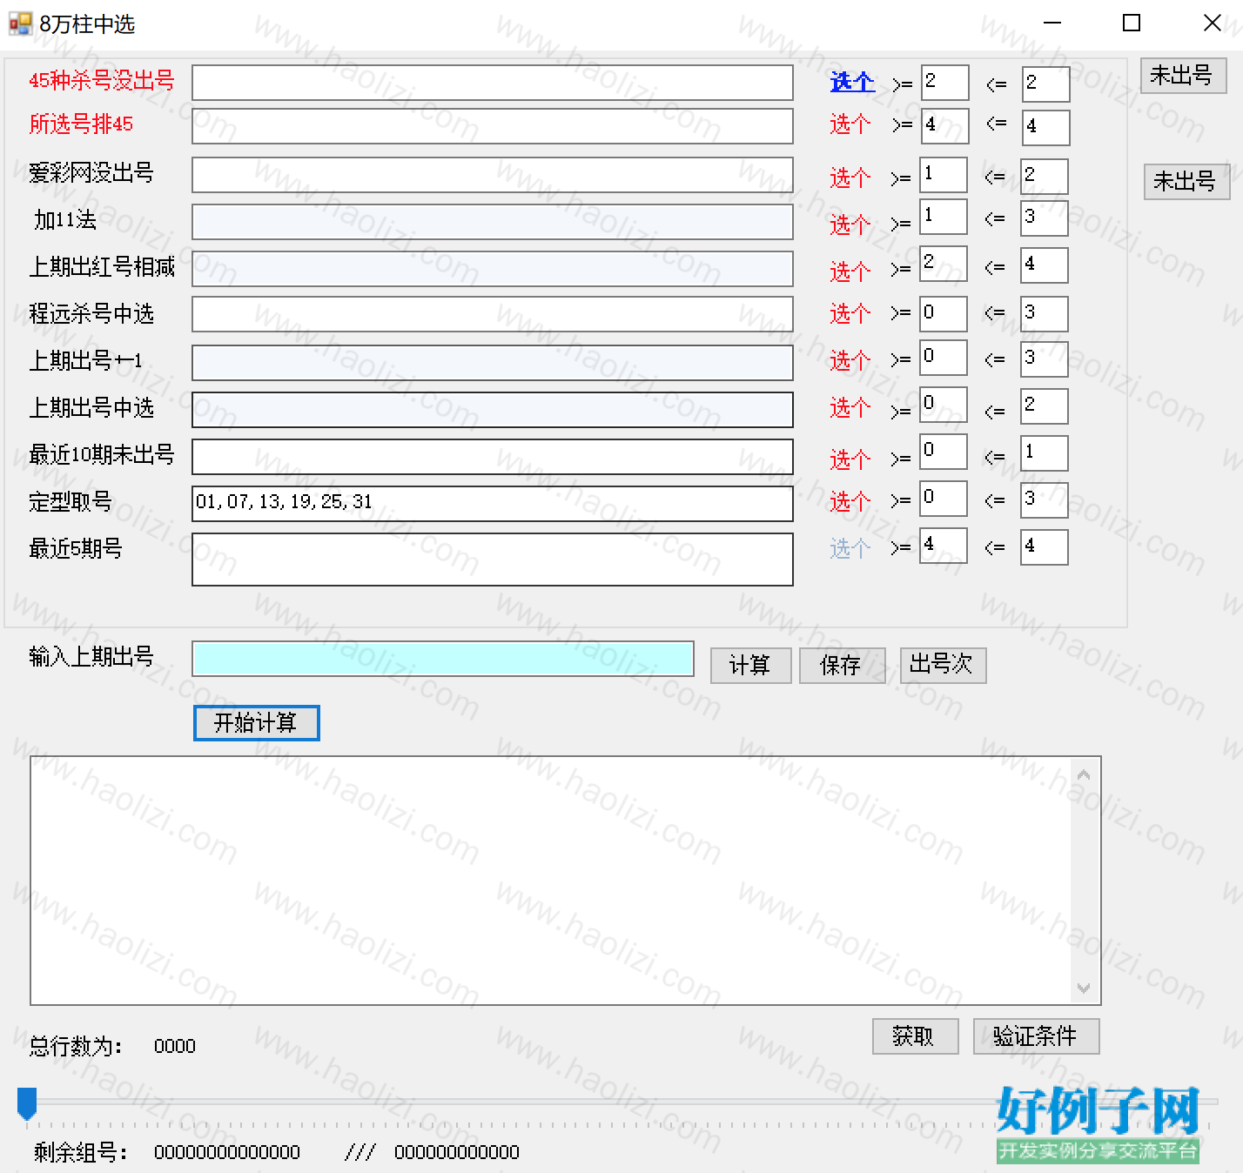Click the >= value box in 爱彩网没出号 row
The width and height of the screenshot is (1243, 1173).
(x=944, y=175)
